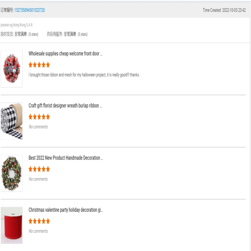Click the fourth star of Christmas valentine rating
This screenshot has width=251, height=251.
(44, 221)
